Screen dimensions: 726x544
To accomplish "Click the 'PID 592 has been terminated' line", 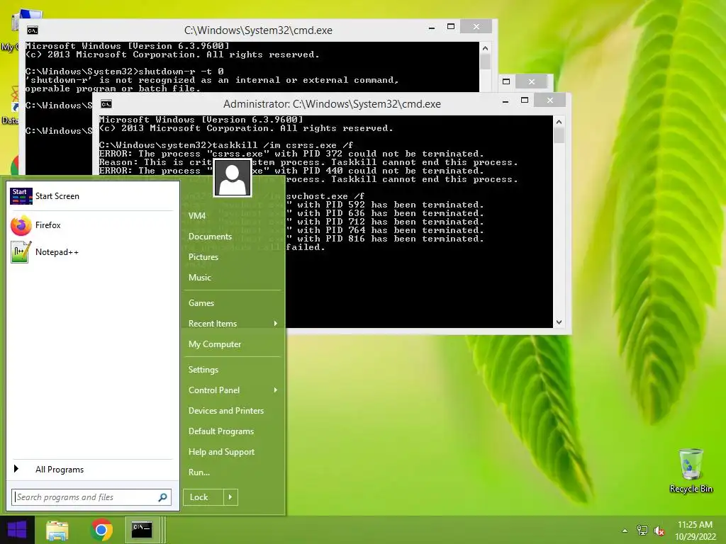I will tap(384, 205).
